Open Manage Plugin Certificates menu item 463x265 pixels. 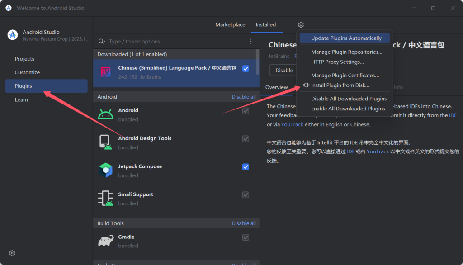pyautogui.click(x=345, y=76)
